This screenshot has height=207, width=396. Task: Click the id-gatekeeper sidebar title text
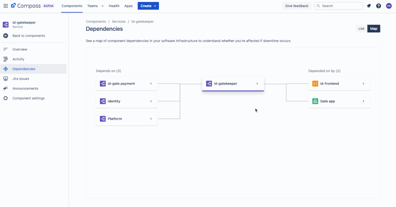tap(24, 23)
